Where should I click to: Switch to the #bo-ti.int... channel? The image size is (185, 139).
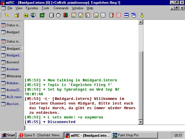click(12, 104)
